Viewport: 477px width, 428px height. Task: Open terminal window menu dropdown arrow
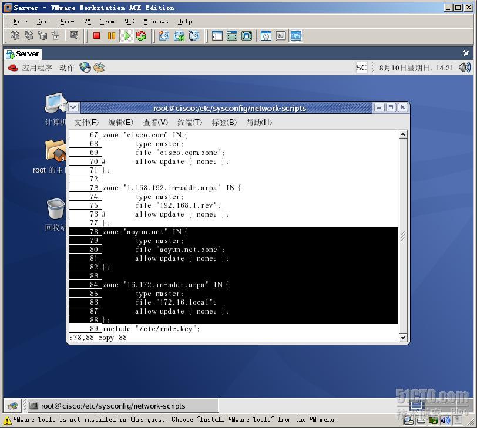pyautogui.click(x=73, y=107)
